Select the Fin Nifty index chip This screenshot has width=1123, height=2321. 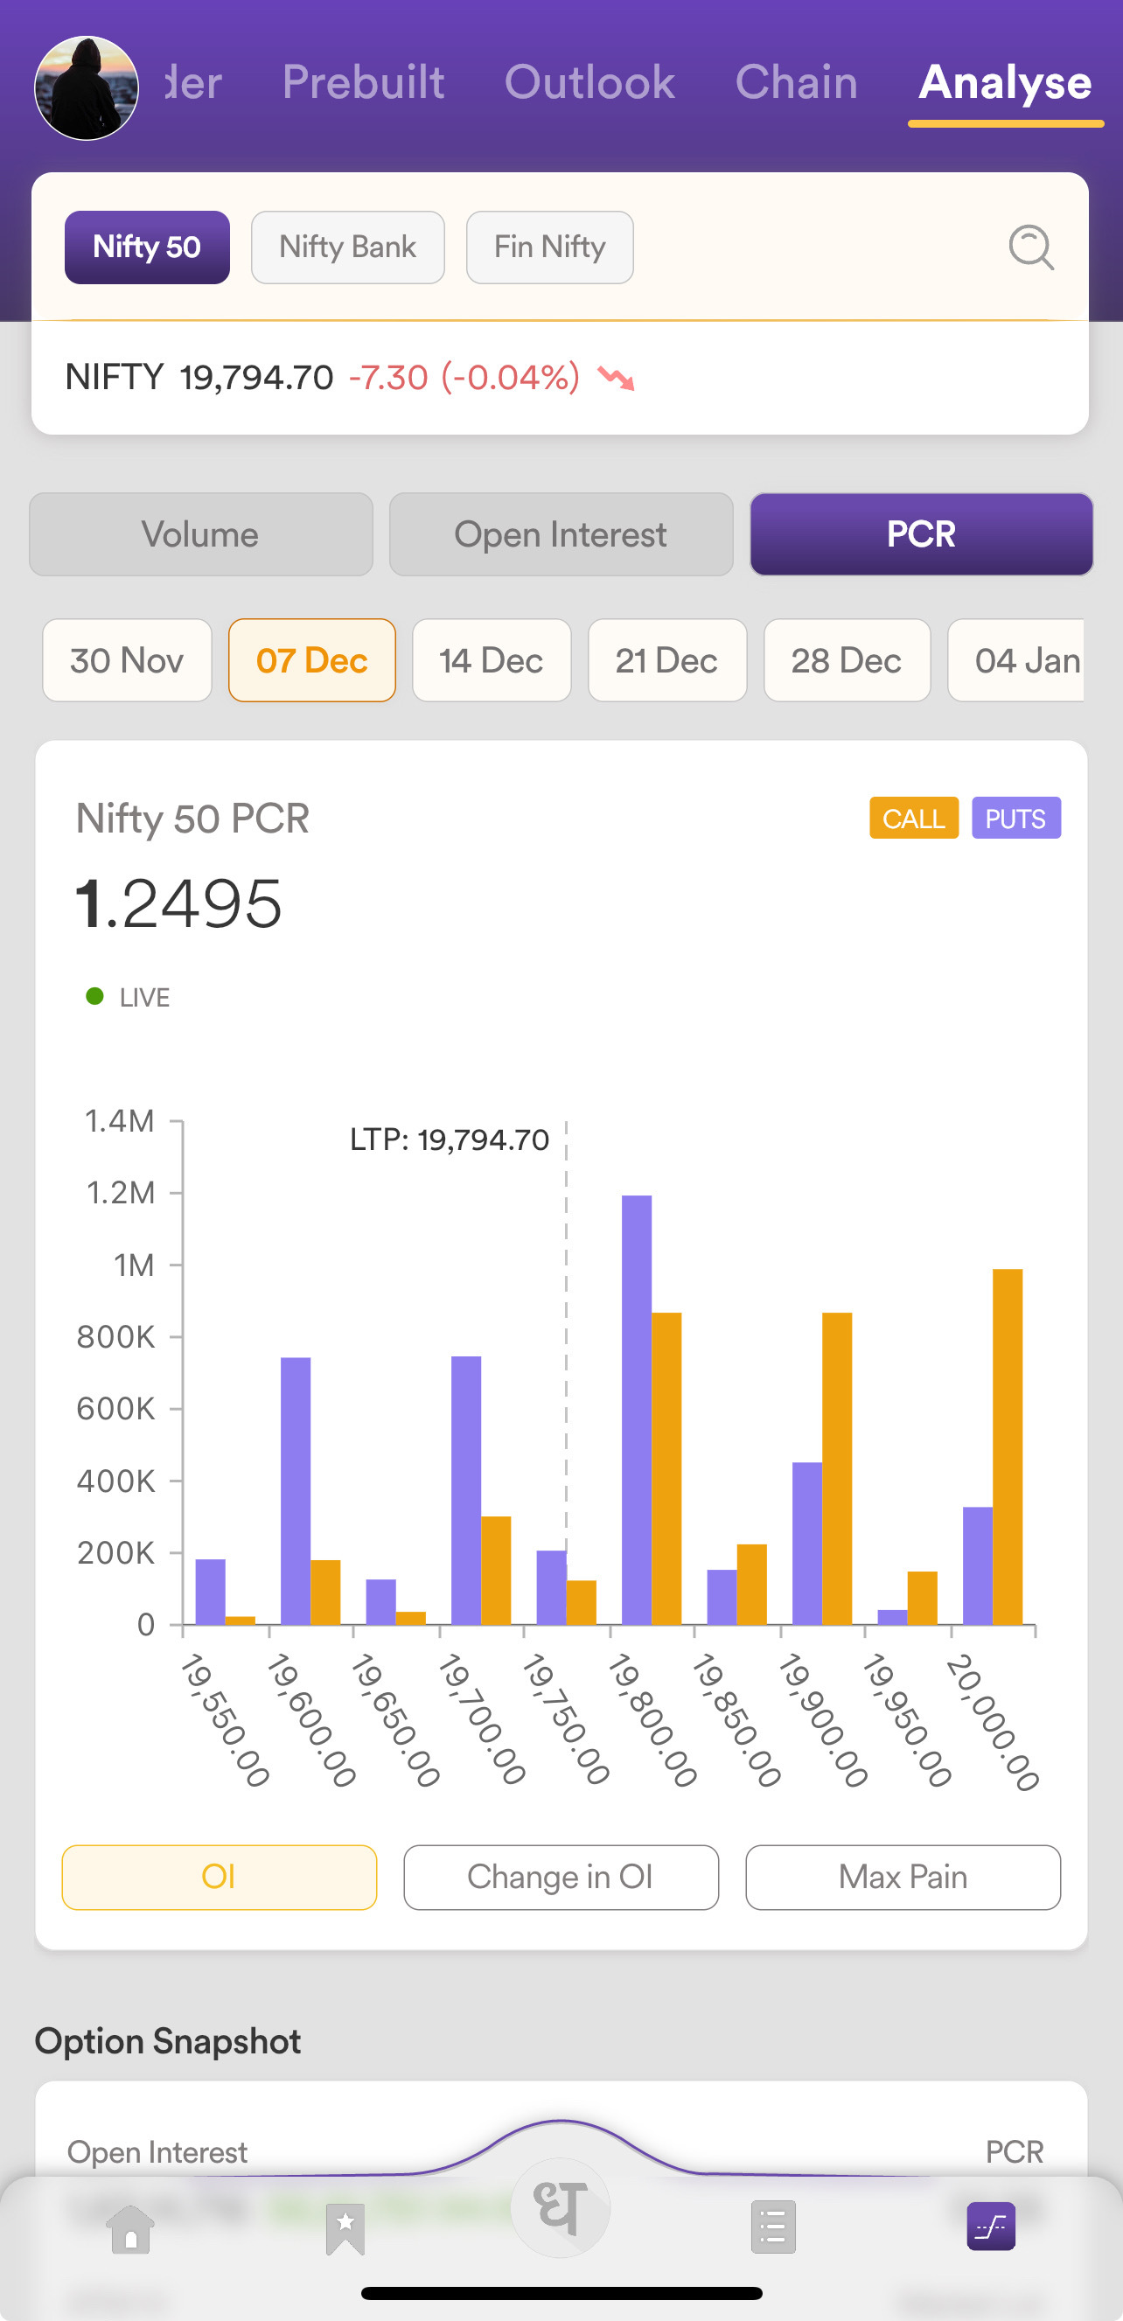pyautogui.click(x=550, y=247)
